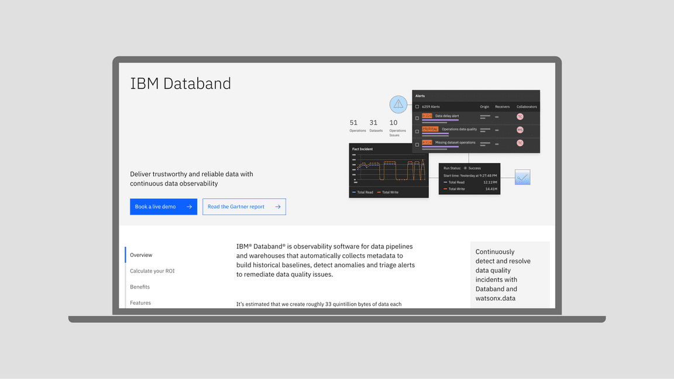Open the Overview section in side navigation

[141, 255]
